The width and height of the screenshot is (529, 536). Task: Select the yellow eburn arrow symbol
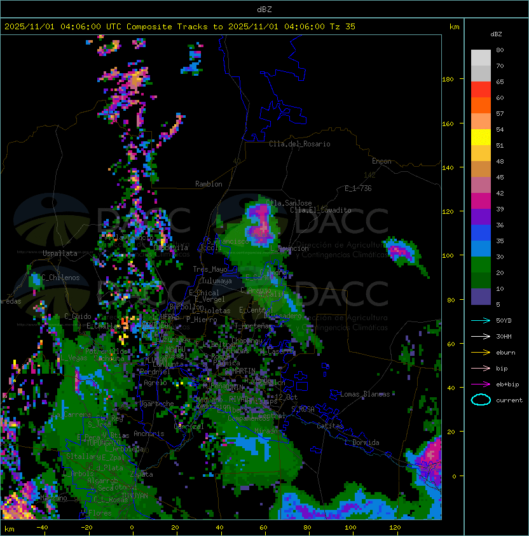(x=481, y=353)
